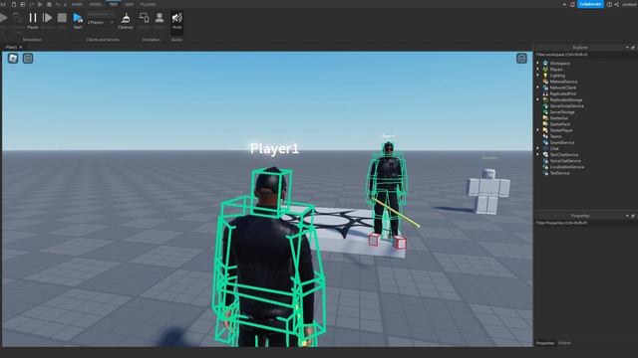Select TestService in the Explorer
Screen dimensions: 638x358
point(559,173)
